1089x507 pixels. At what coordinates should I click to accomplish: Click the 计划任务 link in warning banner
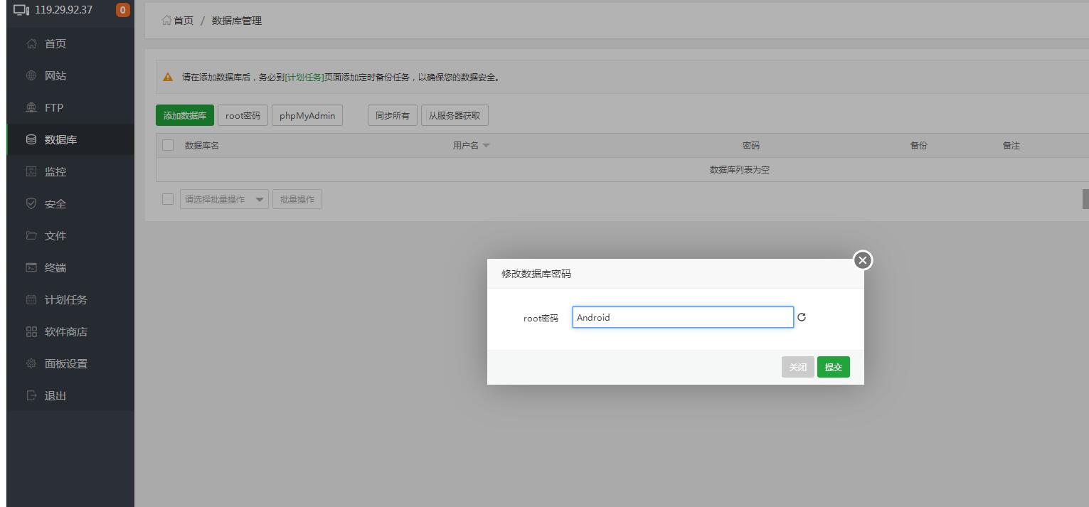[x=304, y=78]
